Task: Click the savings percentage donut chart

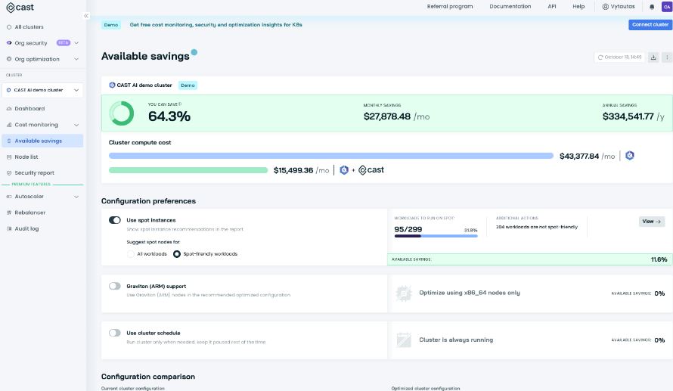Action: 122,113
